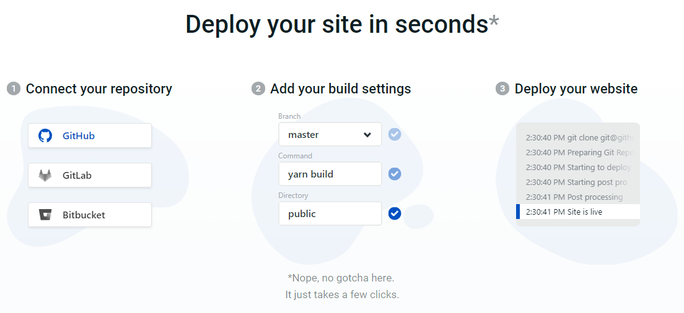Click the "git clone" deploy log entry
Image resolution: width=684 pixels, height=313 pixels.
point(578,137)
